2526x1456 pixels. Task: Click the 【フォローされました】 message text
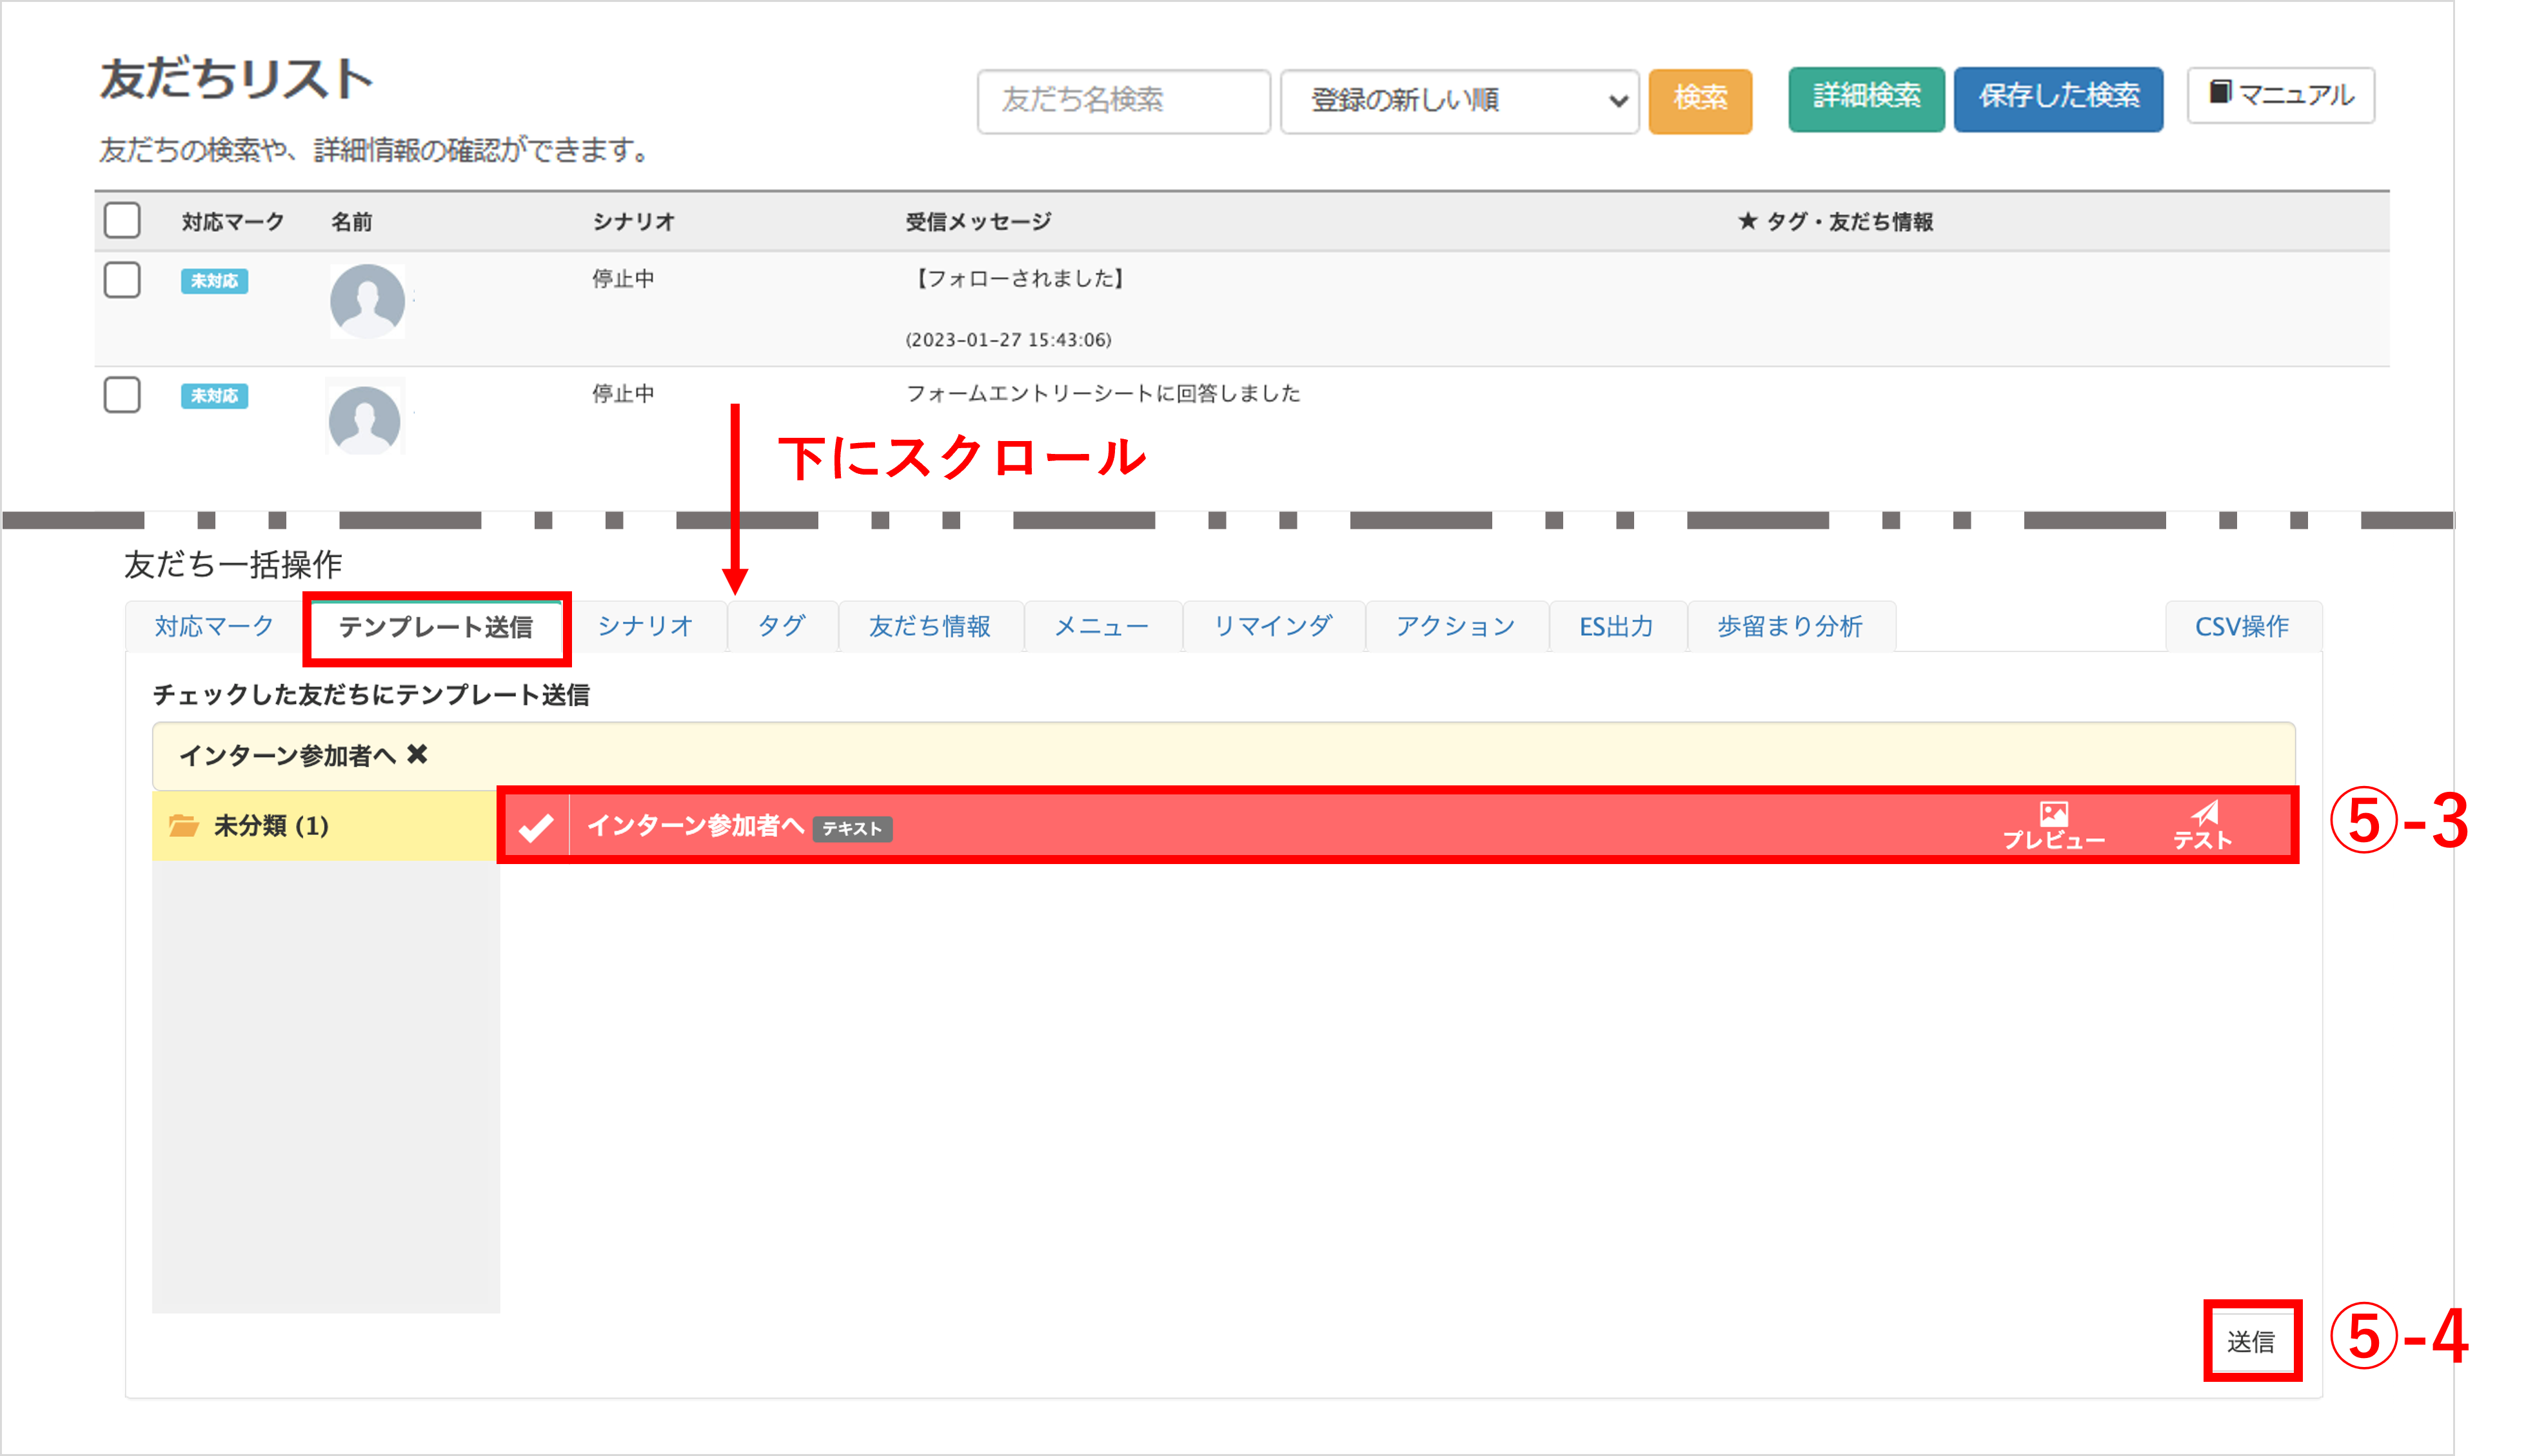(1019, 278)
